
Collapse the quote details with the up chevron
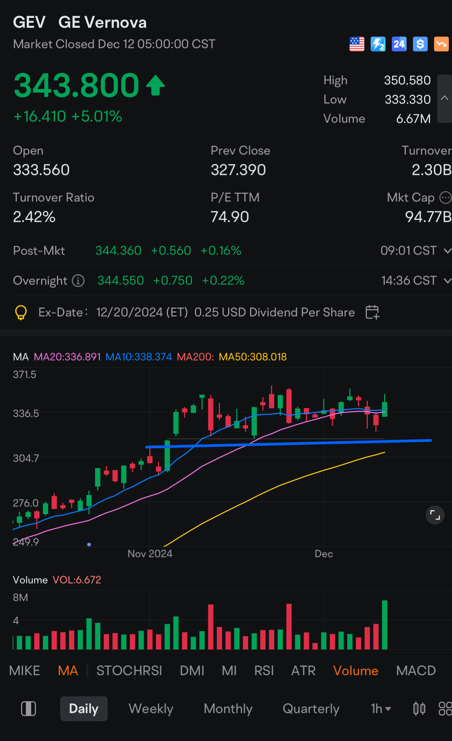tap(445, 99)
